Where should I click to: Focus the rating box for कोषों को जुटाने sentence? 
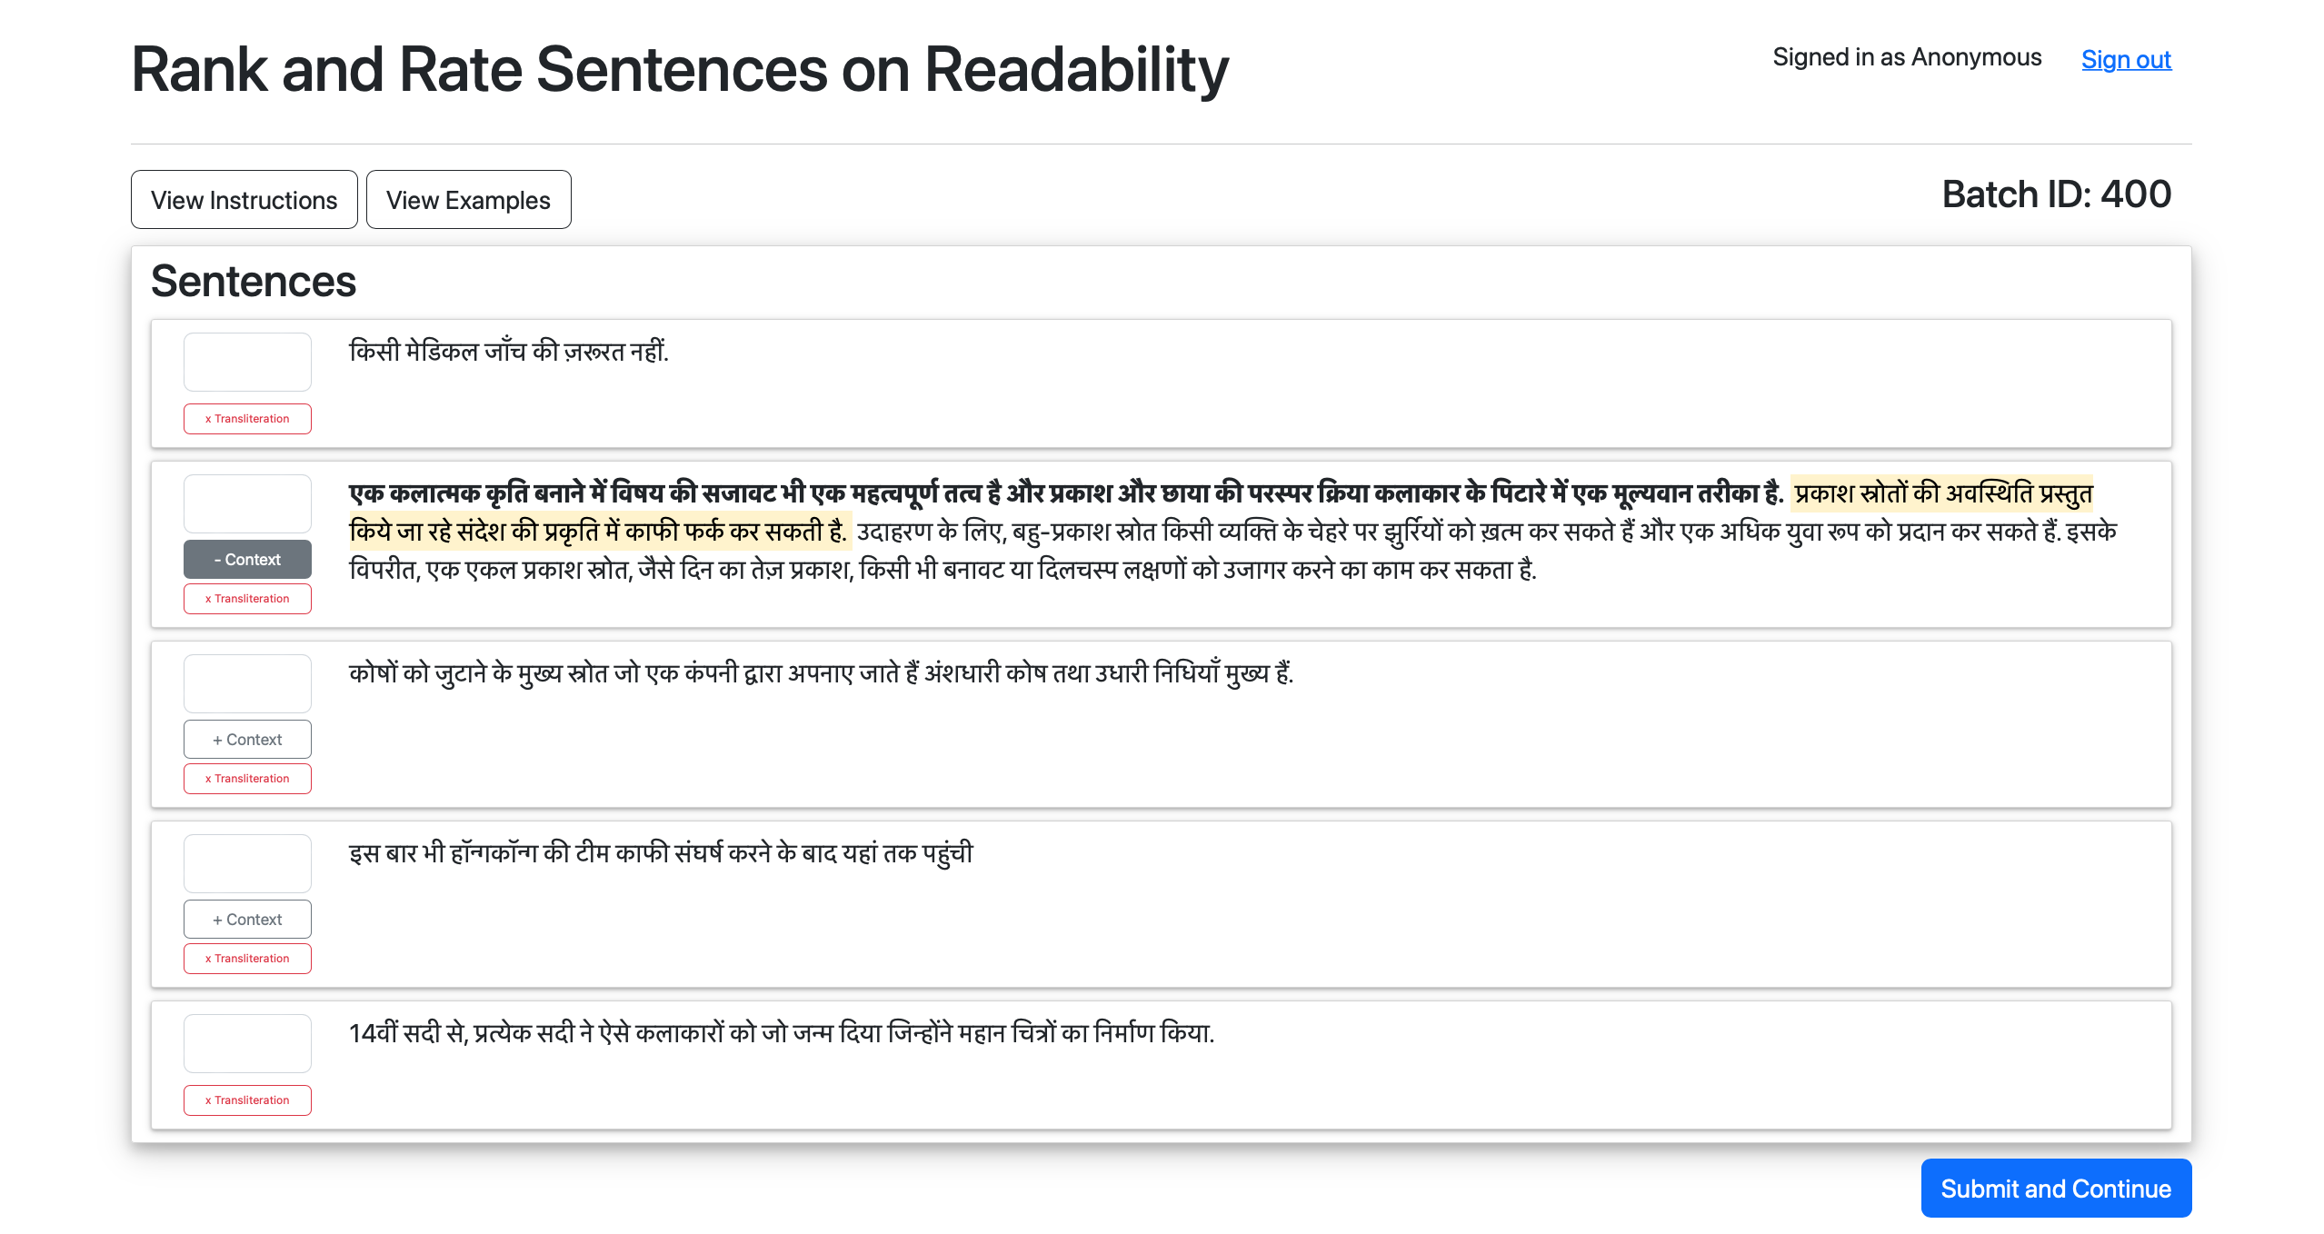[x=247, y=683]
